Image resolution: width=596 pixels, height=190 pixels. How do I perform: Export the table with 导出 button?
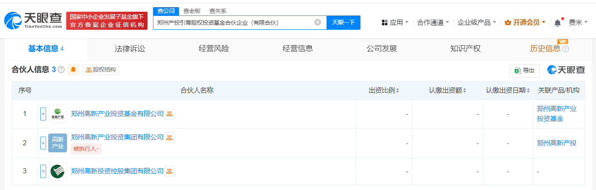tap(524, 71)
